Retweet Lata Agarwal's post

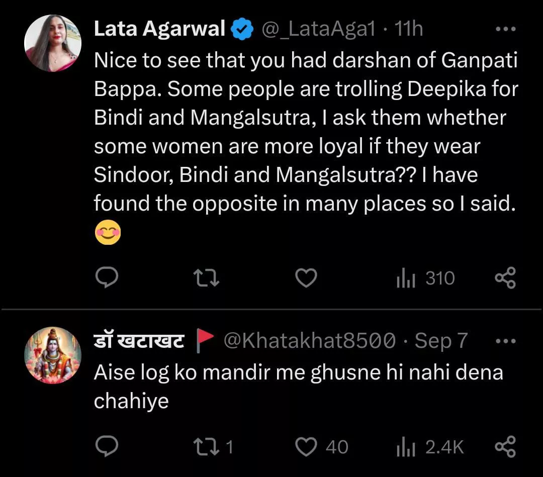207,278
